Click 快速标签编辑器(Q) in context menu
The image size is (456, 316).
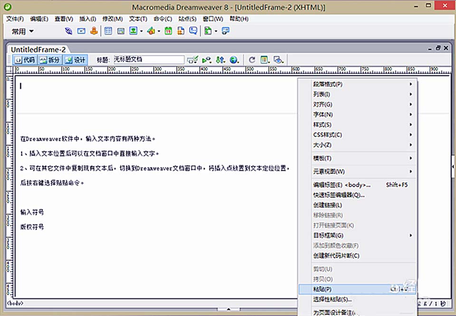point(338,195)
